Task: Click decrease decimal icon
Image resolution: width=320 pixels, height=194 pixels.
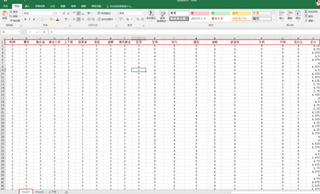Action: pyautogui.click(x=142, y=19)
